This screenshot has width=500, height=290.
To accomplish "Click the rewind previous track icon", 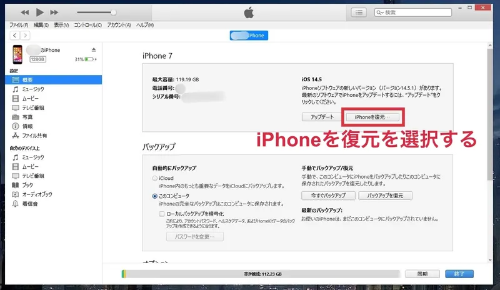I will [x=25, y=12].
